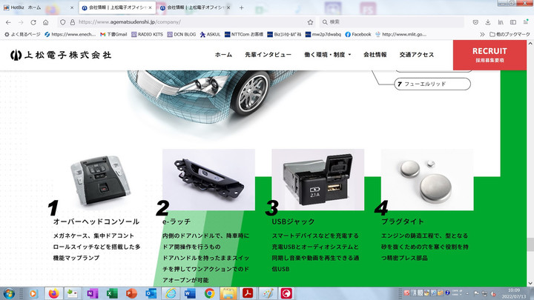Open the mw2p7dwabq bookmark

pyautogui.click(x=323, y=34)
